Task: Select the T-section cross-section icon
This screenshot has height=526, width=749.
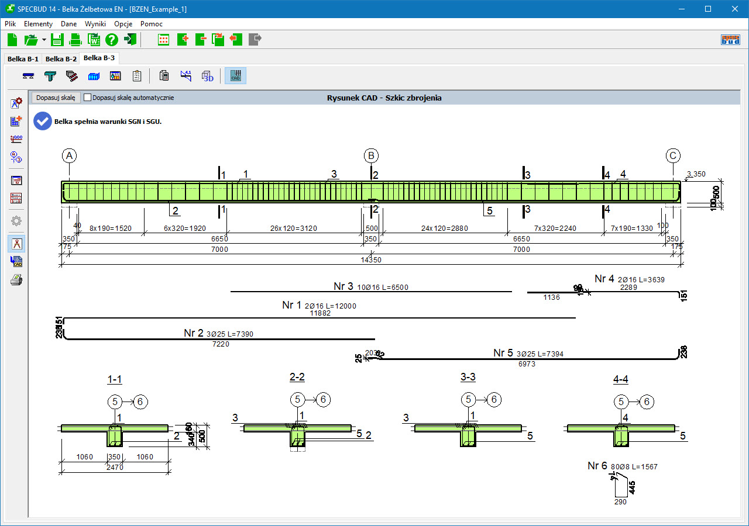Action: [x=50, y=76]
